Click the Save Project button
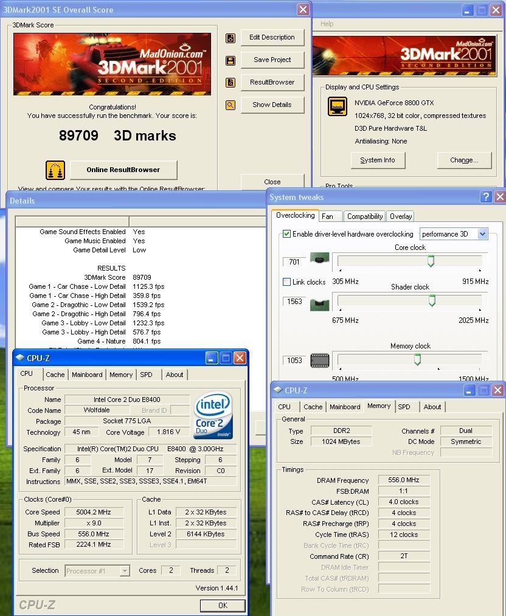 click(x=272, y=60)
